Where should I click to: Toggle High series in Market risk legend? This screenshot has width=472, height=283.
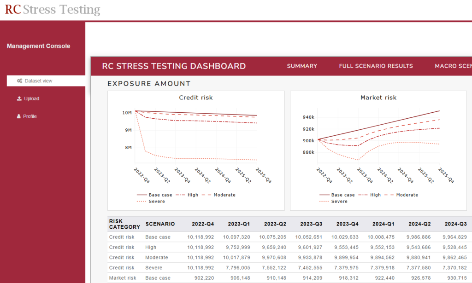tap(369, 195)
